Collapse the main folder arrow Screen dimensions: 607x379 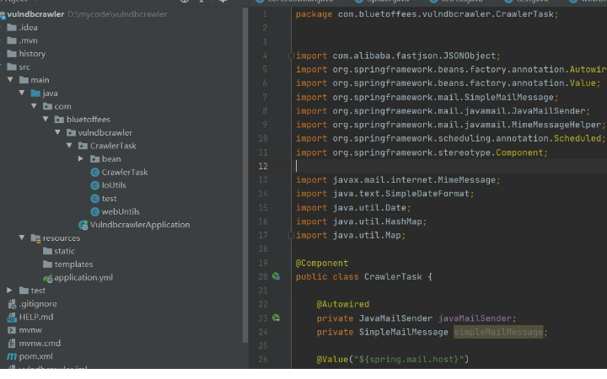point(10,80)
